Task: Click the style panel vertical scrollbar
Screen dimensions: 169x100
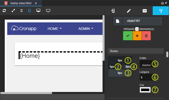Action: point(167,54)
